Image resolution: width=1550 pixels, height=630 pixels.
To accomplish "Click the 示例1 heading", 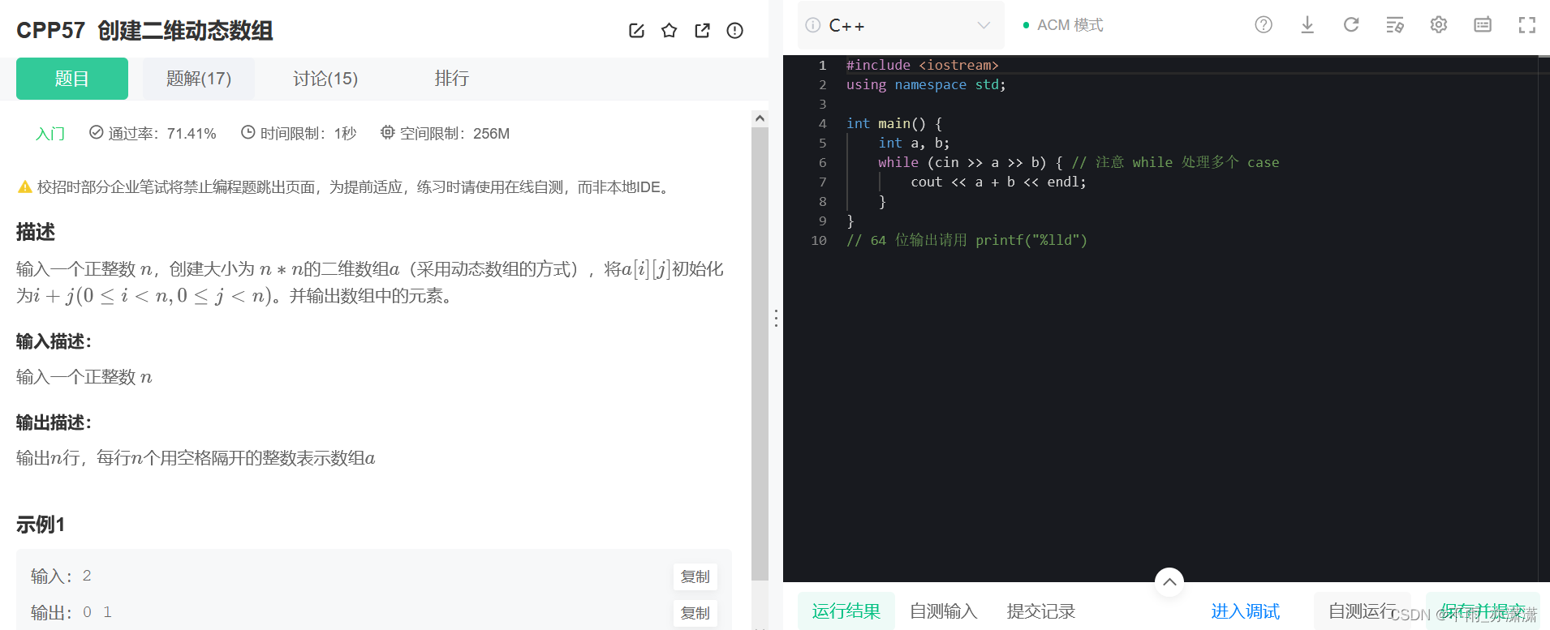I will point(41,525).
